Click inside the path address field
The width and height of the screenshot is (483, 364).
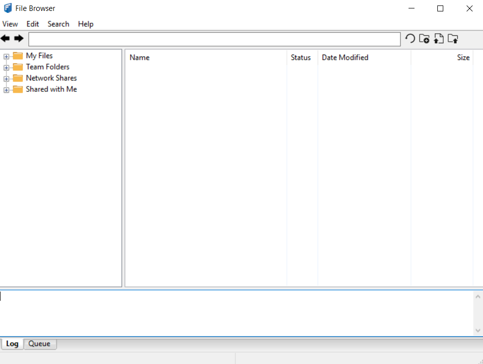(214, 39)
